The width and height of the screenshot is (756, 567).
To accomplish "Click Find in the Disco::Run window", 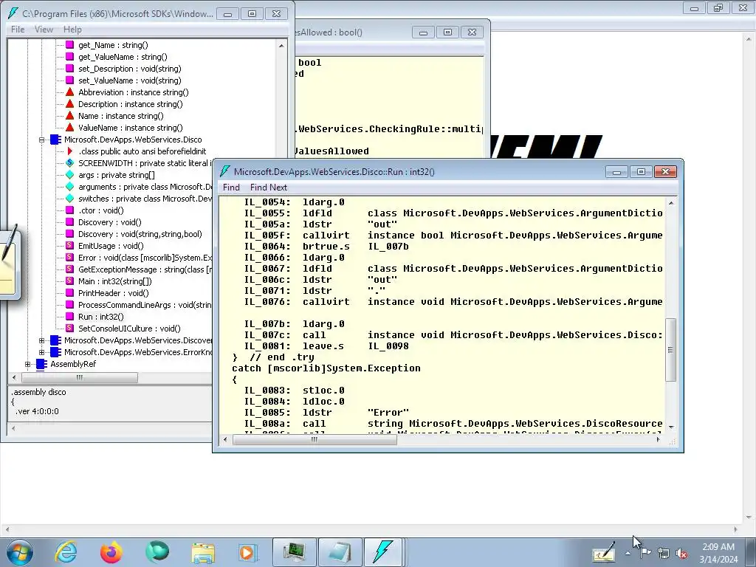I will click(x=231, y=187).
